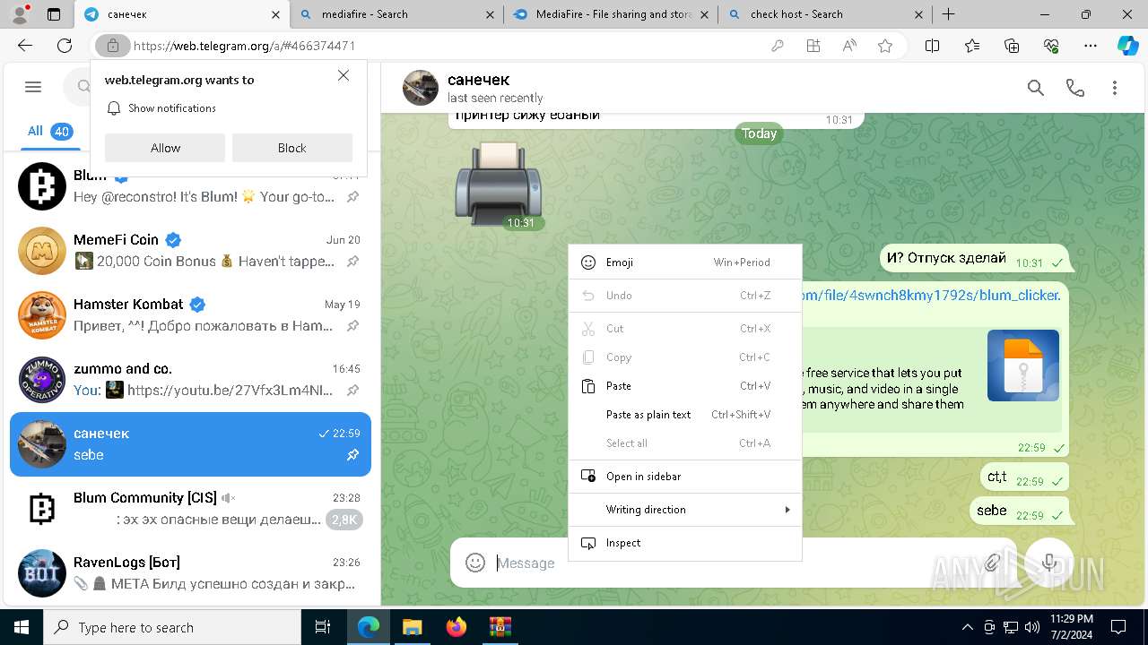Open the Windows Start menu
The image size is (1148, 645).
tap(22, 627)
